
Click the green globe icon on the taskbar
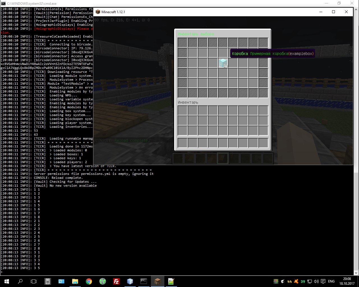102,281
